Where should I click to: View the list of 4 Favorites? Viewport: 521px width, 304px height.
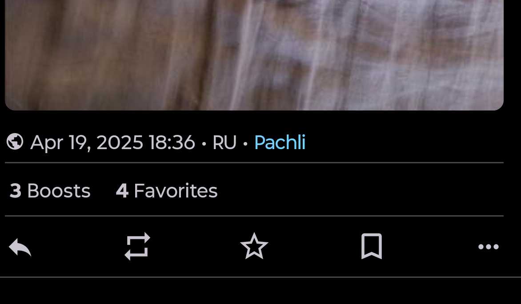(x=166, y=190)
